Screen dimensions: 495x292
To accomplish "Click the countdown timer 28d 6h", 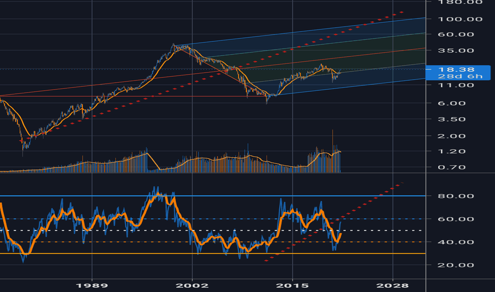I will point(460,76).
